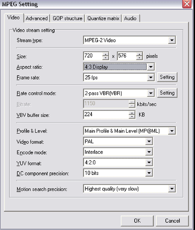Expand the Stream type dropdown
This screenshot has height=230, width=195.
[x=172, y=40]
